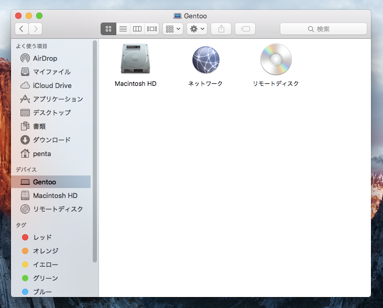Click the タグ section header
The width and height of the screenshot is (383, 308).
tap(21, 225)
